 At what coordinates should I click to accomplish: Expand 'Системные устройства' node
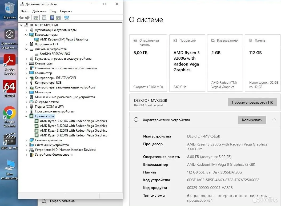tap(26, 145)
